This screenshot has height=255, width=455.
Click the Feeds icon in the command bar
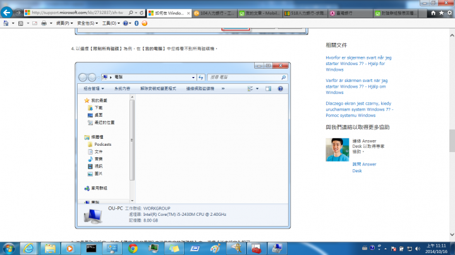tap(21, 23)
